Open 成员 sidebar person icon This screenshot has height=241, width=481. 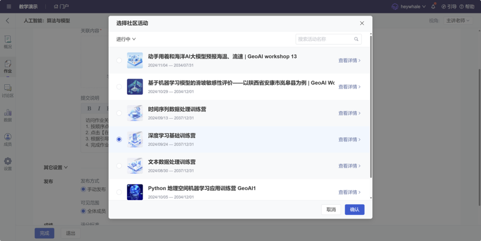[x=8, y=137]
